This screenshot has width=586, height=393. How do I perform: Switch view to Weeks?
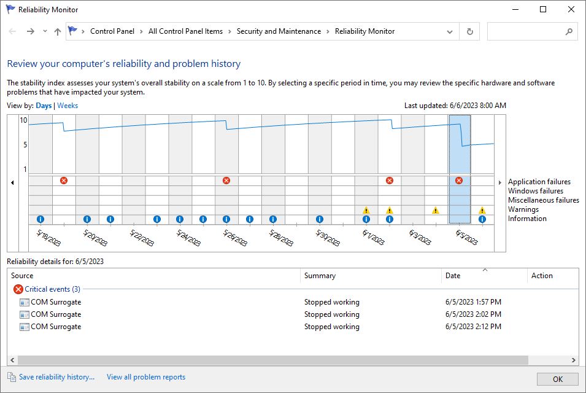pyautogui.click(x=67, y=105)
